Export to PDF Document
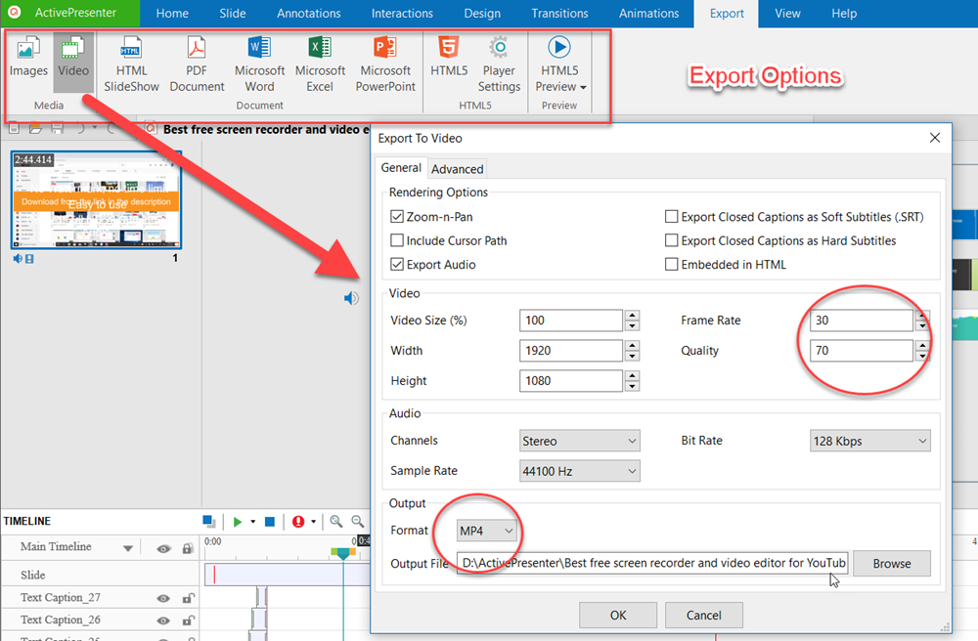 point(197,64)
